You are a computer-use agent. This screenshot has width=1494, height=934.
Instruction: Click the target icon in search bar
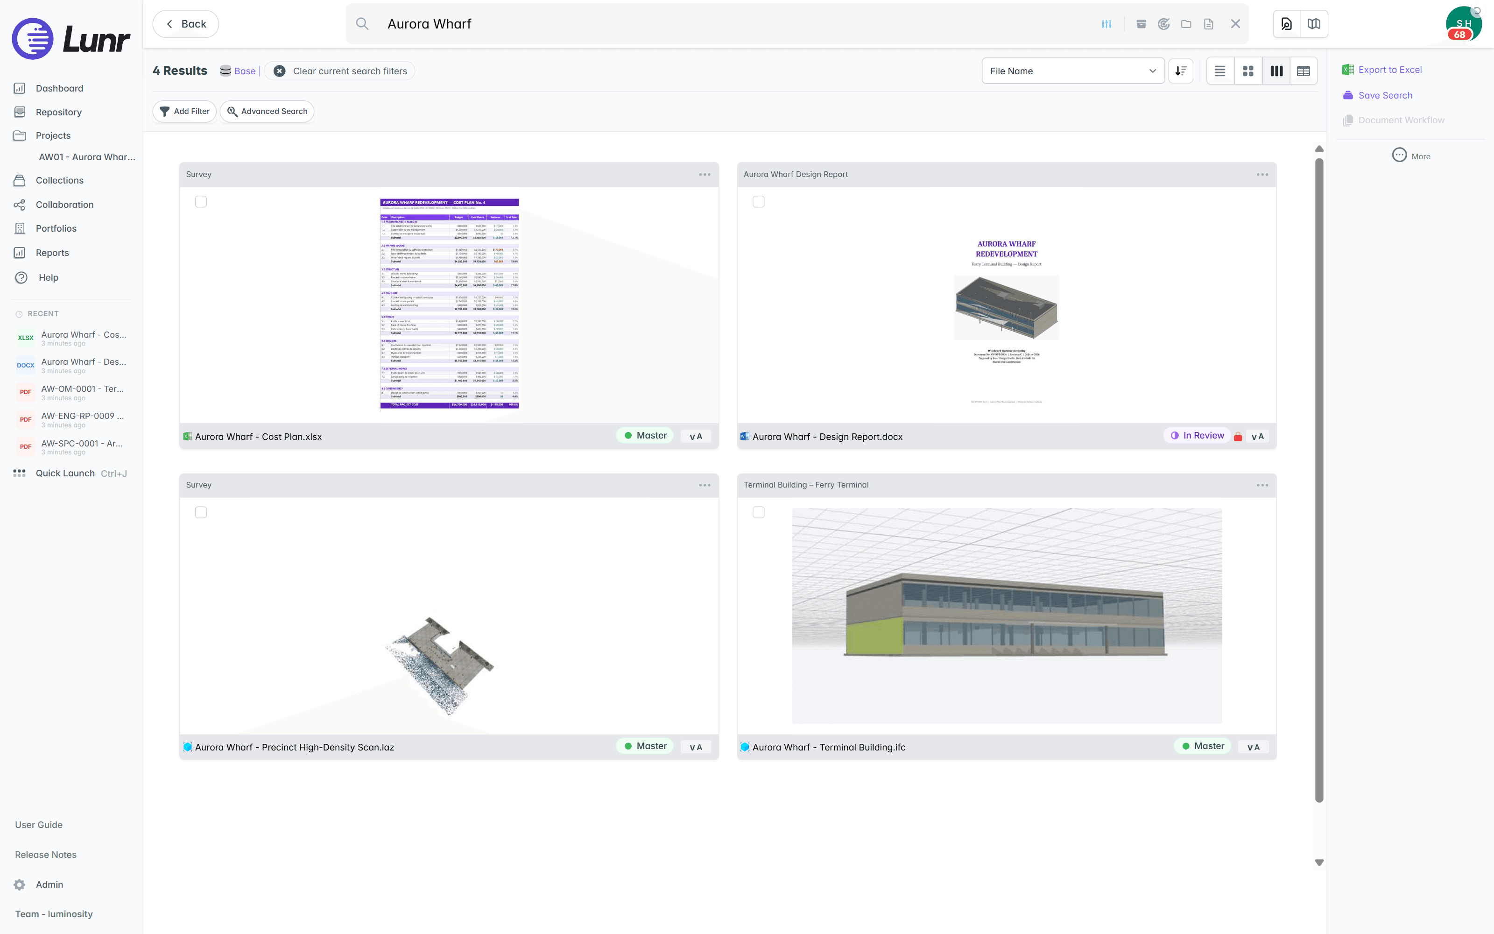1164,24
